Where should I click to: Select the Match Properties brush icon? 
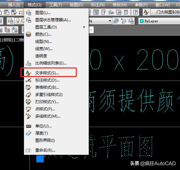(14, 12)
